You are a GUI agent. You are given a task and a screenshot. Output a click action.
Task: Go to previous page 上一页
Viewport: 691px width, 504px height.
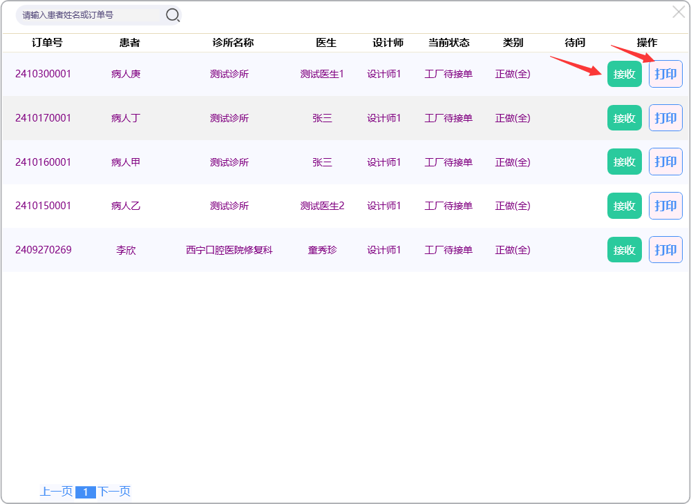point(56,492)
